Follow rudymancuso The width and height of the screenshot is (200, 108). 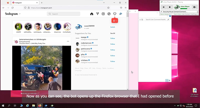(113, 44)
